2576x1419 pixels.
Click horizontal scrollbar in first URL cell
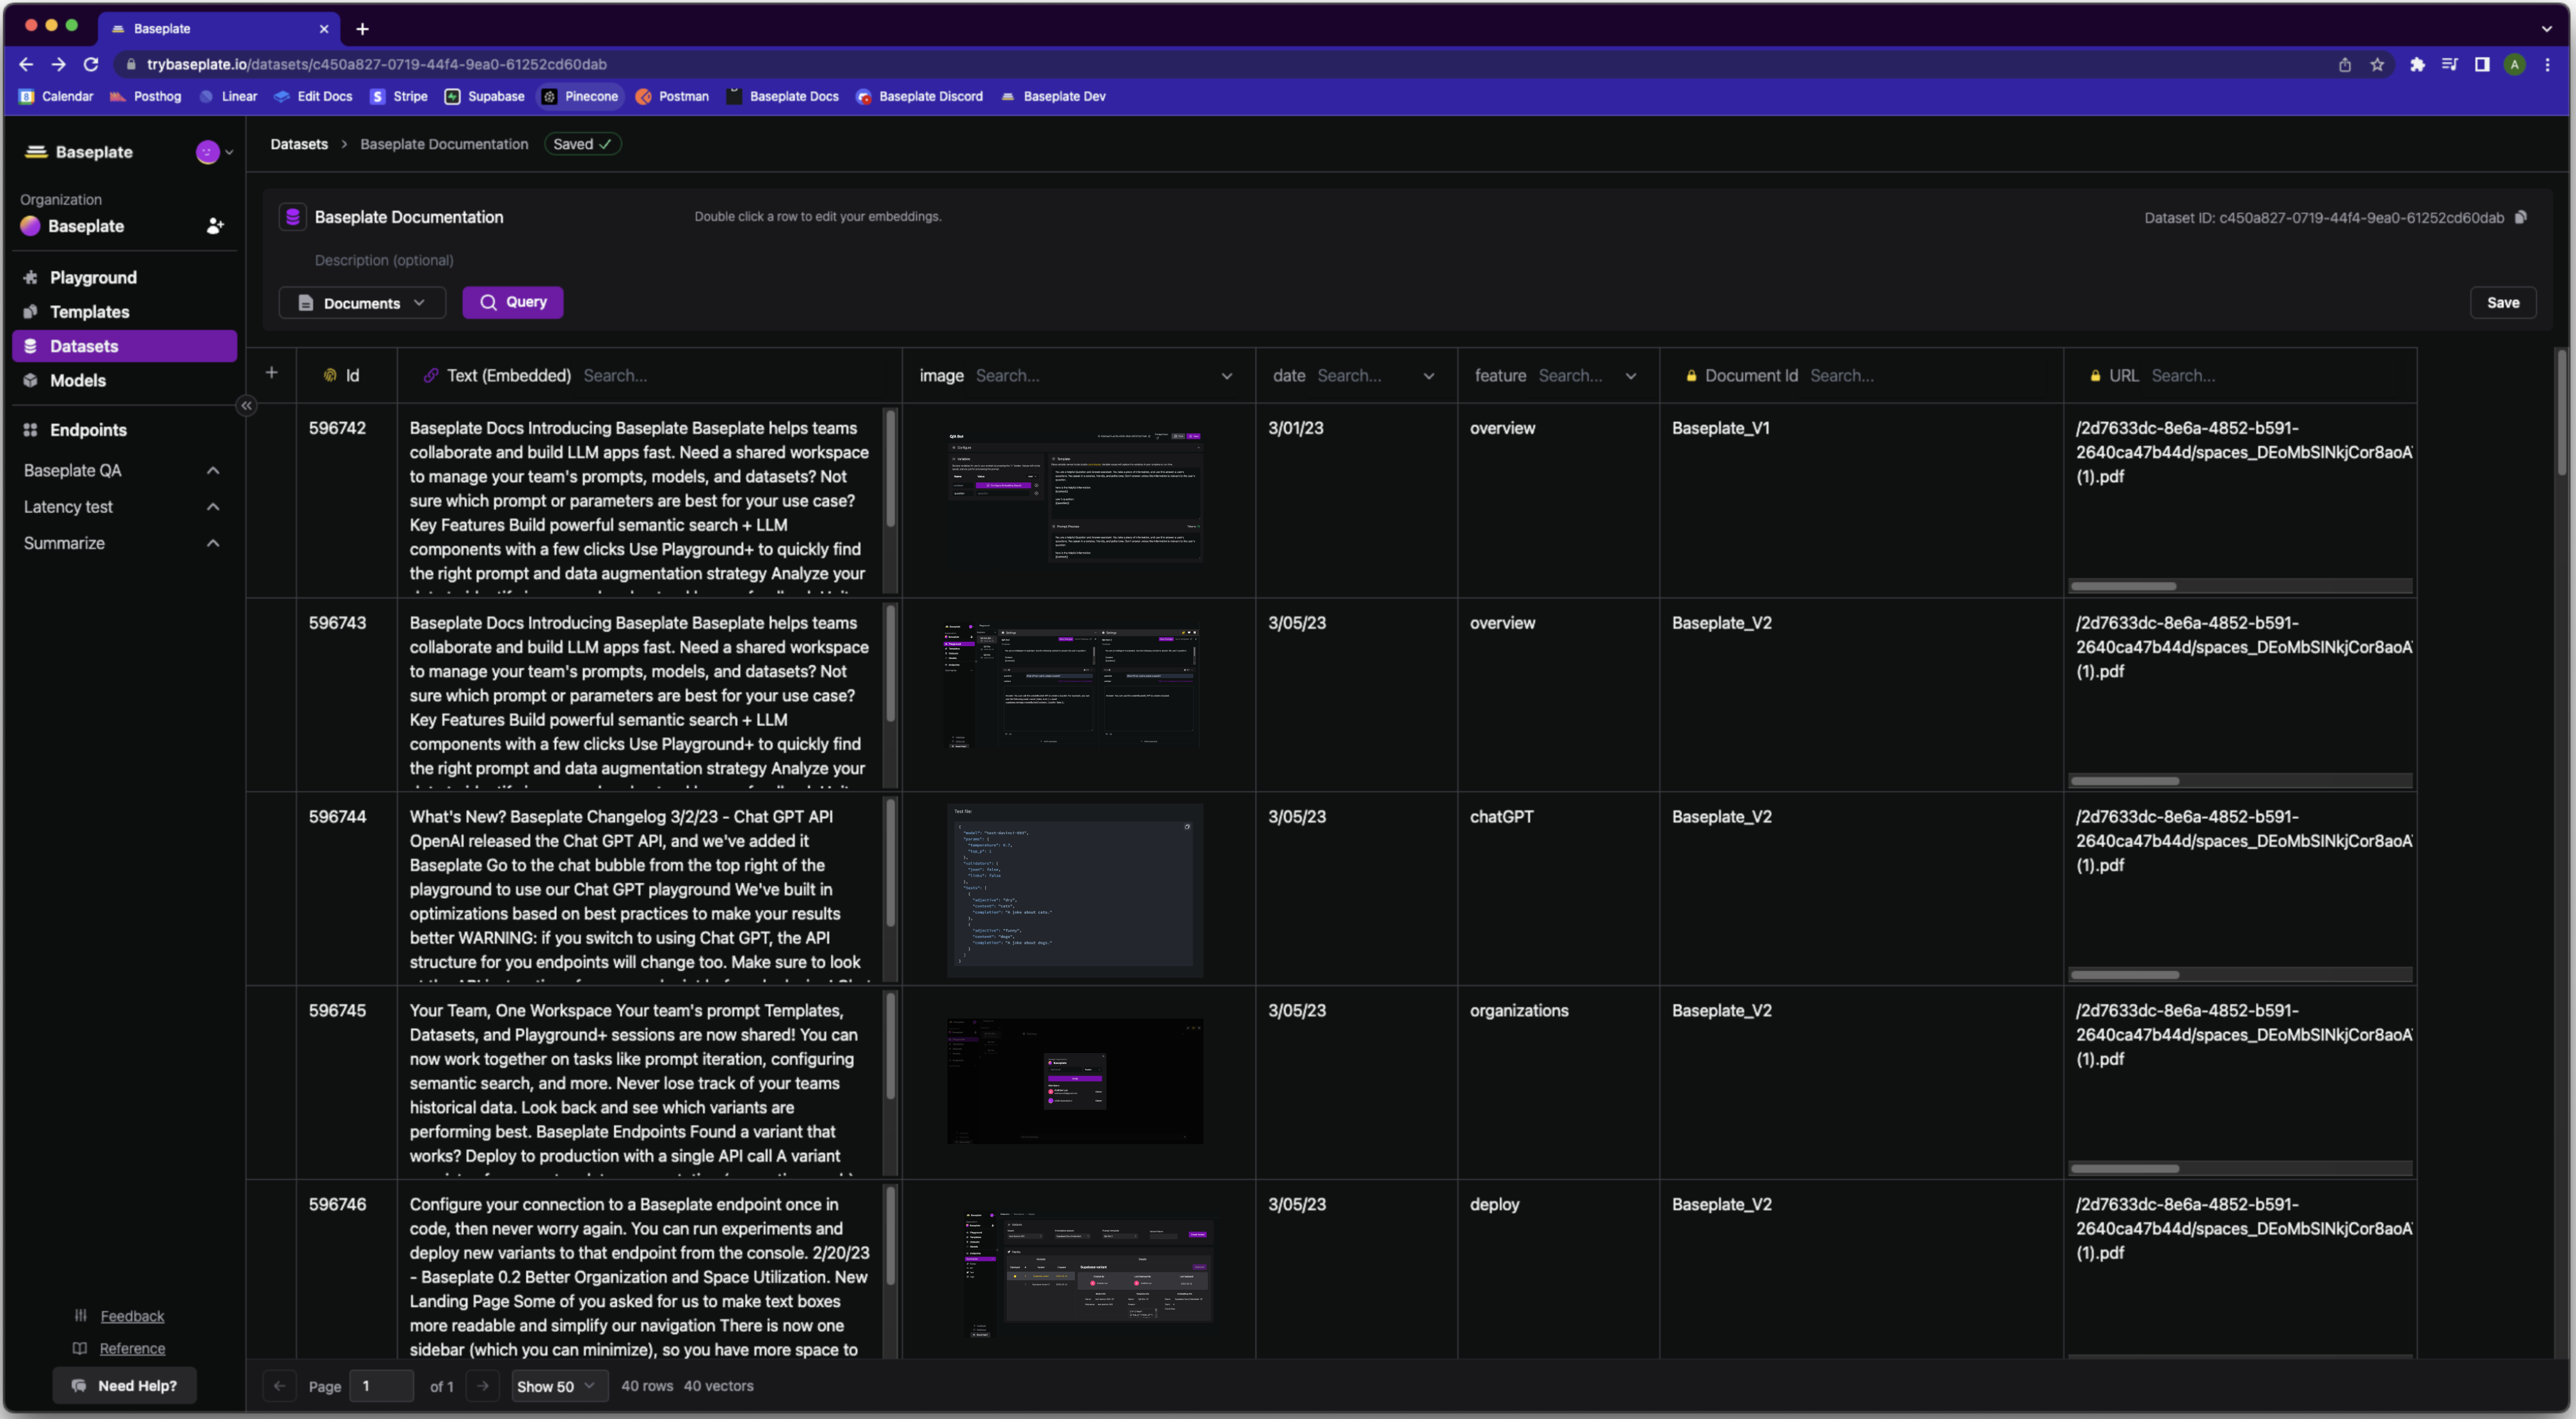click(x=2123, y=585)
